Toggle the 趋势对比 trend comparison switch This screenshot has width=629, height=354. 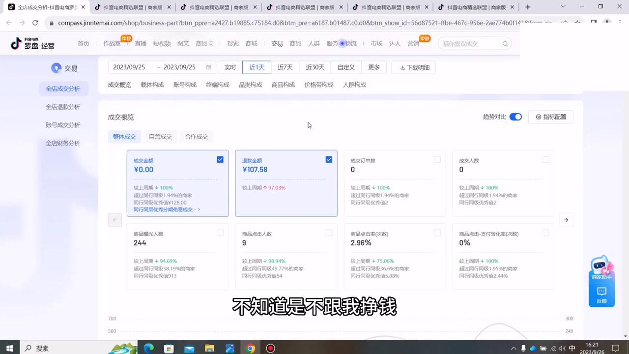(515, 117)
